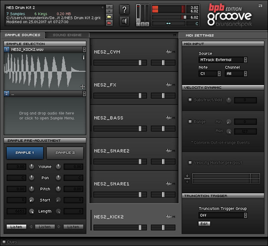Toggle the Velocity Monitor pre/post checkbox
The image size is (268, 246).
click(190, 163)
